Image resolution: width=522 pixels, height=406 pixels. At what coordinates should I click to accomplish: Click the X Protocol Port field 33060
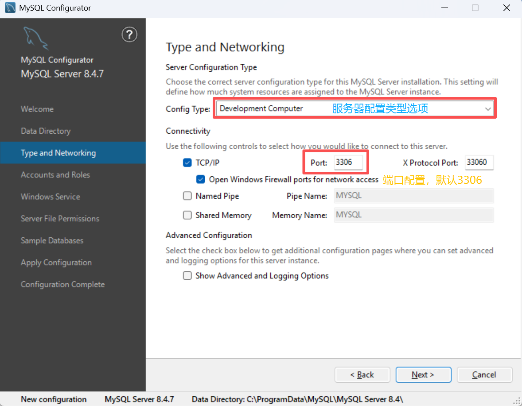(x=479, y=162)
